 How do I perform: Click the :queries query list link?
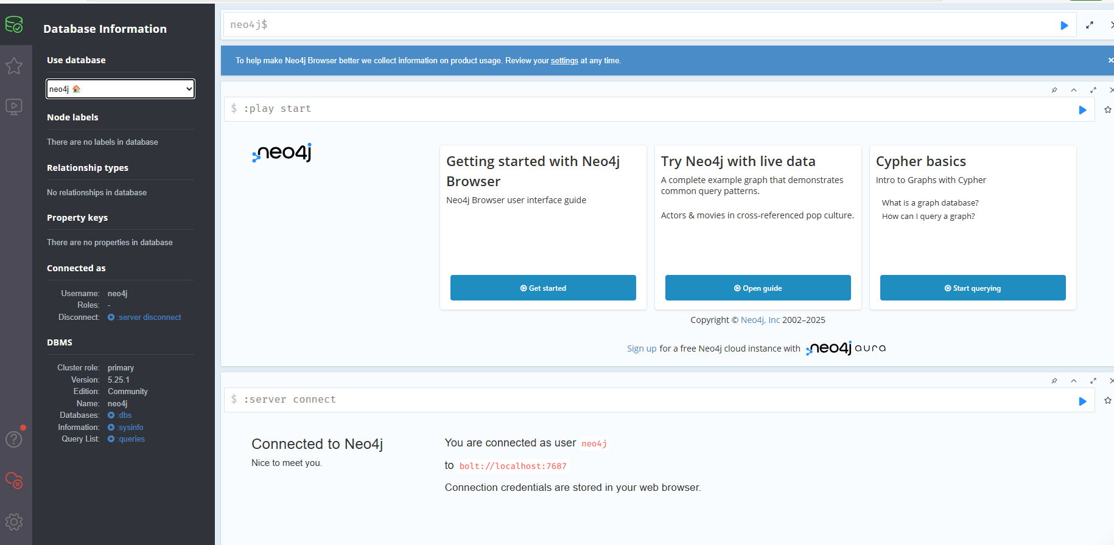tap(126, 439)
